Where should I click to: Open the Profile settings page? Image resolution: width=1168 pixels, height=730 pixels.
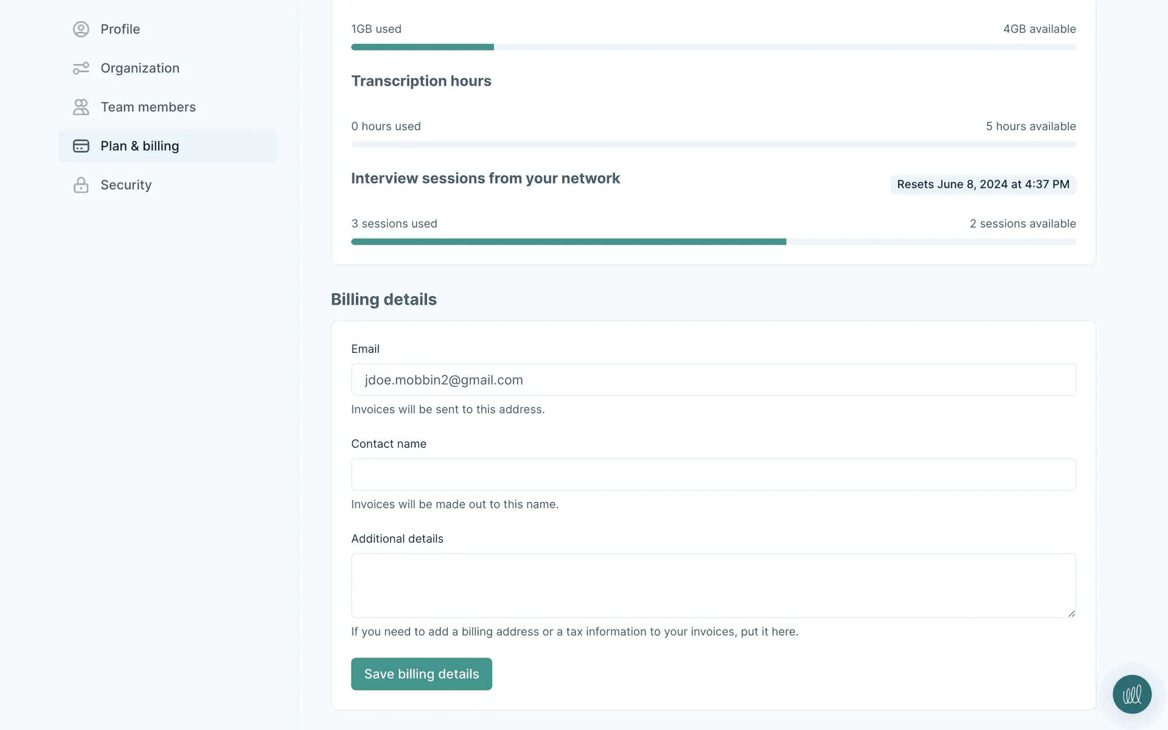[120, 29]
